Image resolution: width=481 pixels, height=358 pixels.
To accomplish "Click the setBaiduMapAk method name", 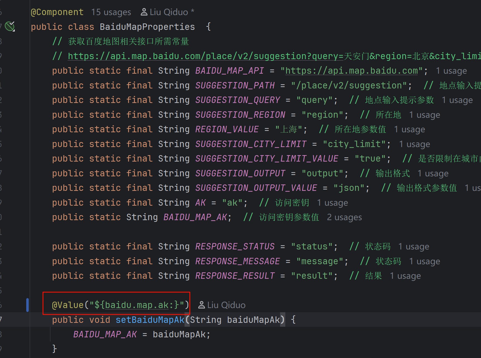I will click(x=150, y=320).
